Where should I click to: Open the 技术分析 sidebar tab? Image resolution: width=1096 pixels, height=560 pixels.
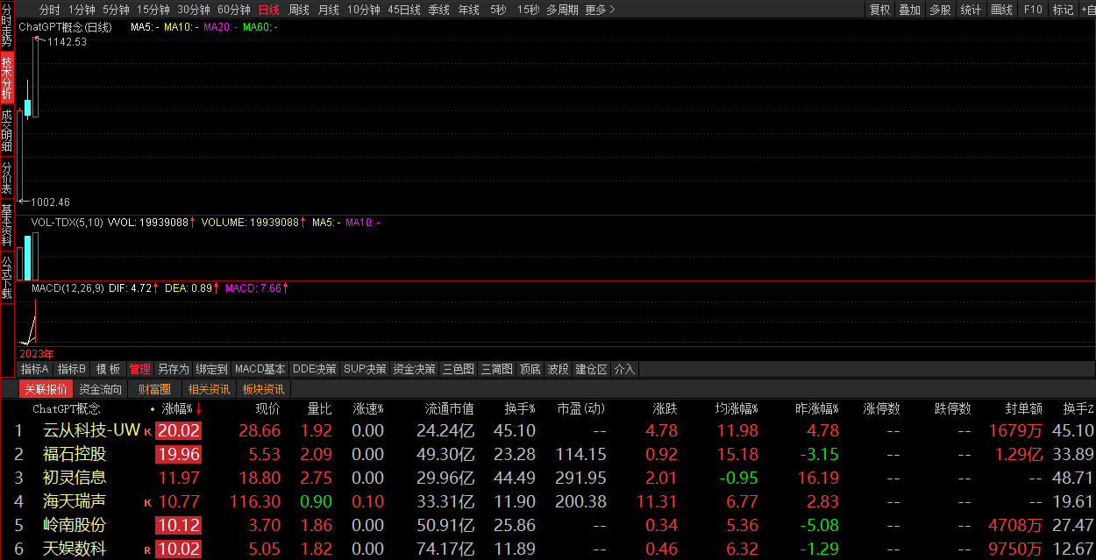[x=7, y=78]
